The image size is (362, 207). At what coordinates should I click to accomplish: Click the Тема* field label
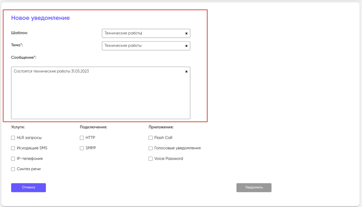point(17,45)
